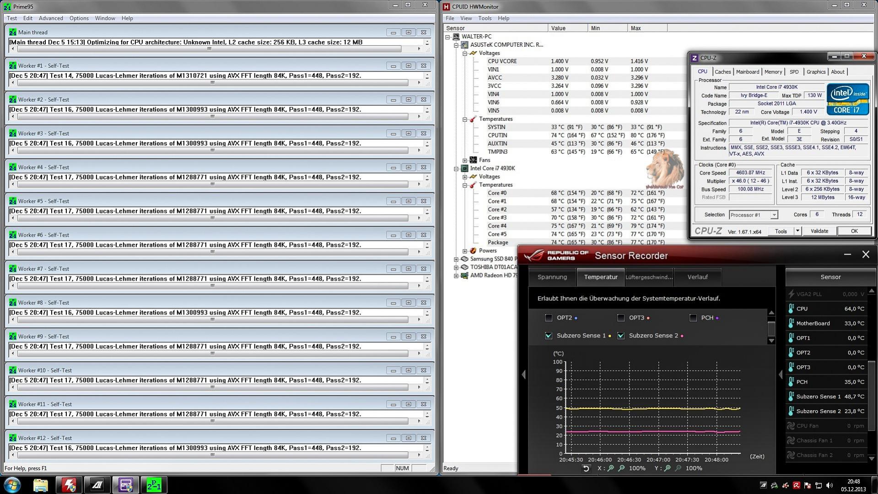Click the Prime95 Main thread window icon
878x494 pixels.
(x=12, y=32)
